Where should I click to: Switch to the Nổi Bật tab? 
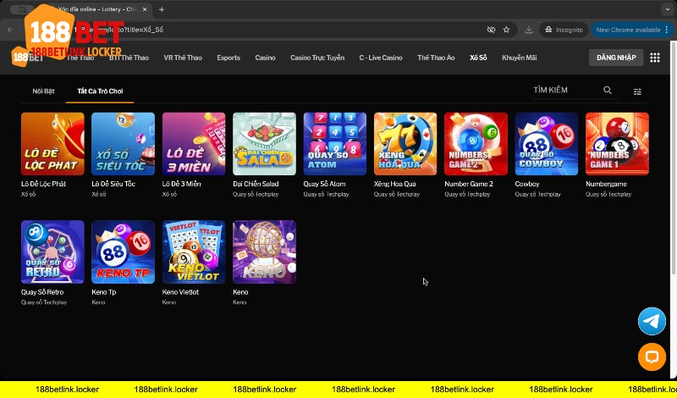click(x=44, y=90)
